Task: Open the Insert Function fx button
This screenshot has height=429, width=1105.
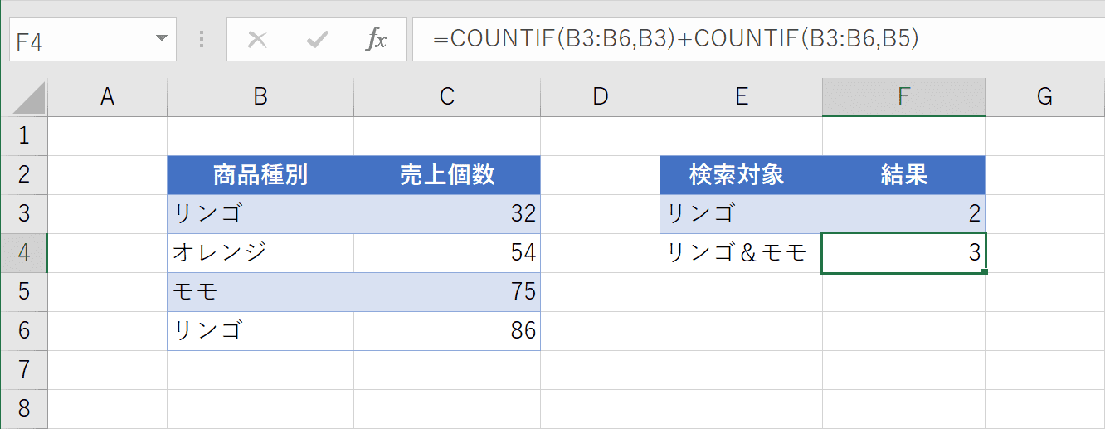Action: coord(377,40)
